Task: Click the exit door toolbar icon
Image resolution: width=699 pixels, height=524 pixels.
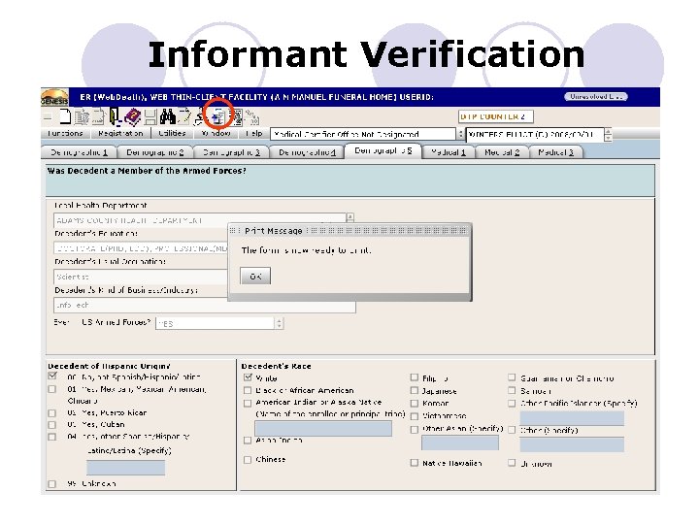Action: click(116, 117)
